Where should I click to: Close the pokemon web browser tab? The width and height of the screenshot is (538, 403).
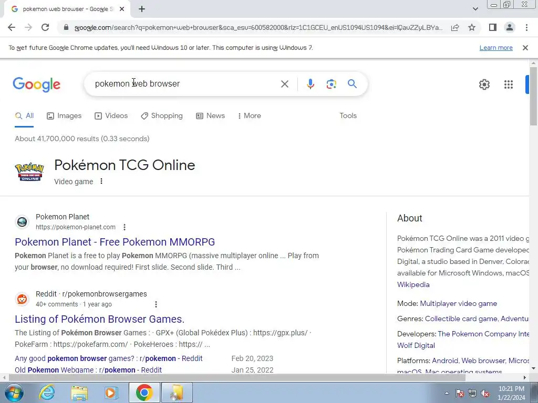click(x=122, y=9)
